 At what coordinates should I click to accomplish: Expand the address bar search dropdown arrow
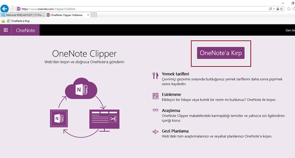274,9
